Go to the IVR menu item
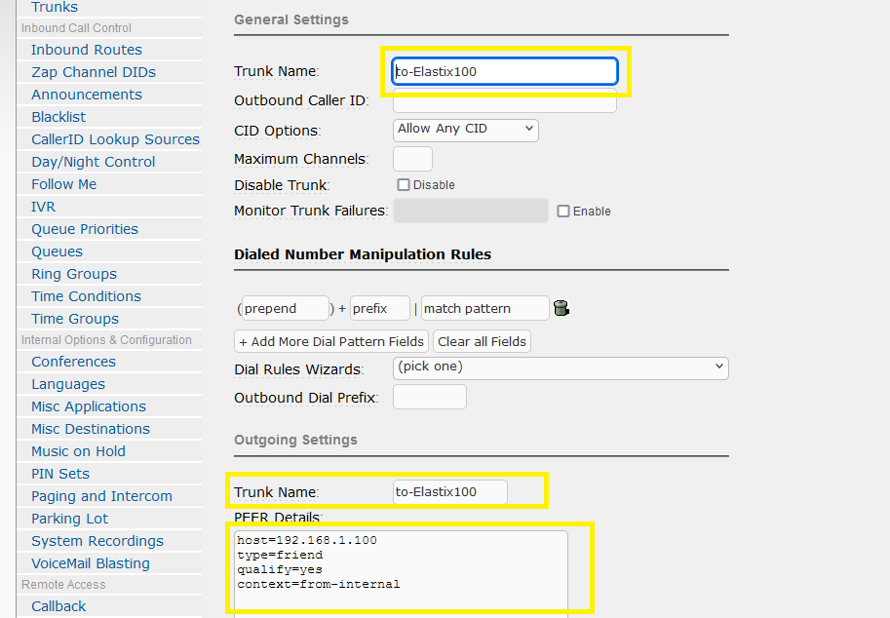Viewport: 890px width, 618px height. pyautogui.click(x=44, y=207)
